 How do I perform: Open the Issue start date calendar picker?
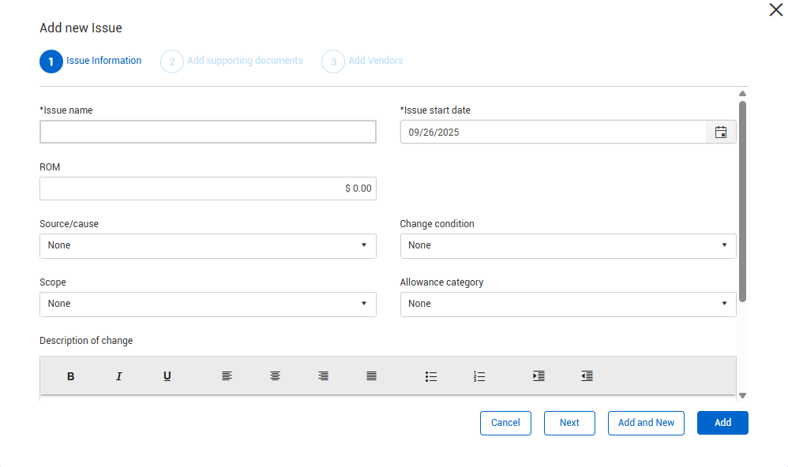tap(720, 133)
